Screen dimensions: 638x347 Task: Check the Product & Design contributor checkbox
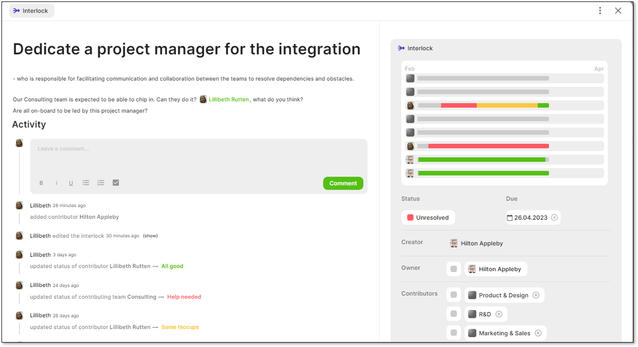(454, 294)
